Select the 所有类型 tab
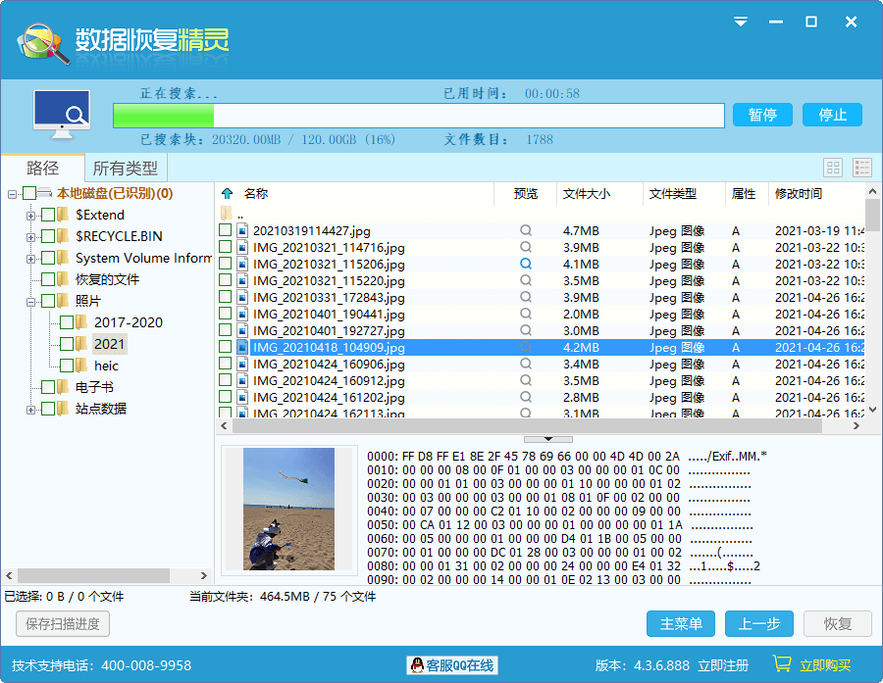 [x=125, y=168]
